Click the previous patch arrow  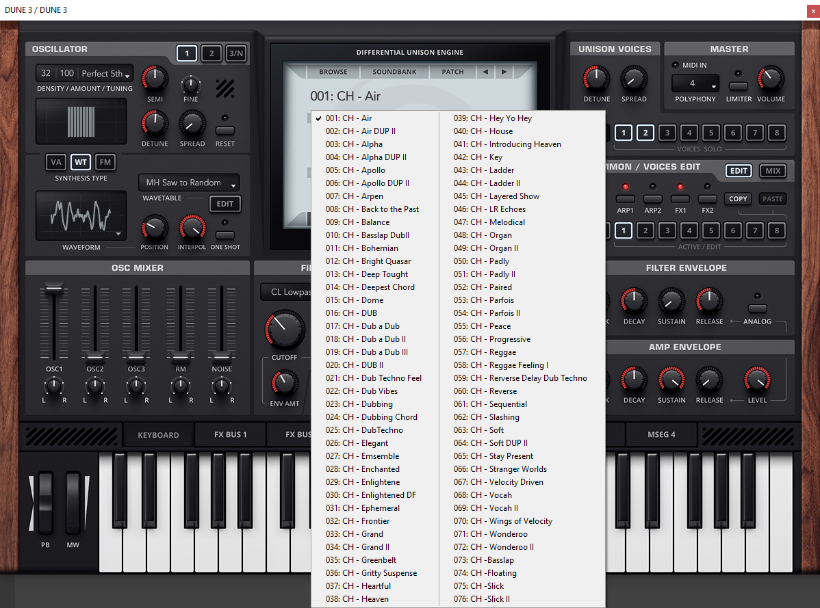click(x=485, y=72)
